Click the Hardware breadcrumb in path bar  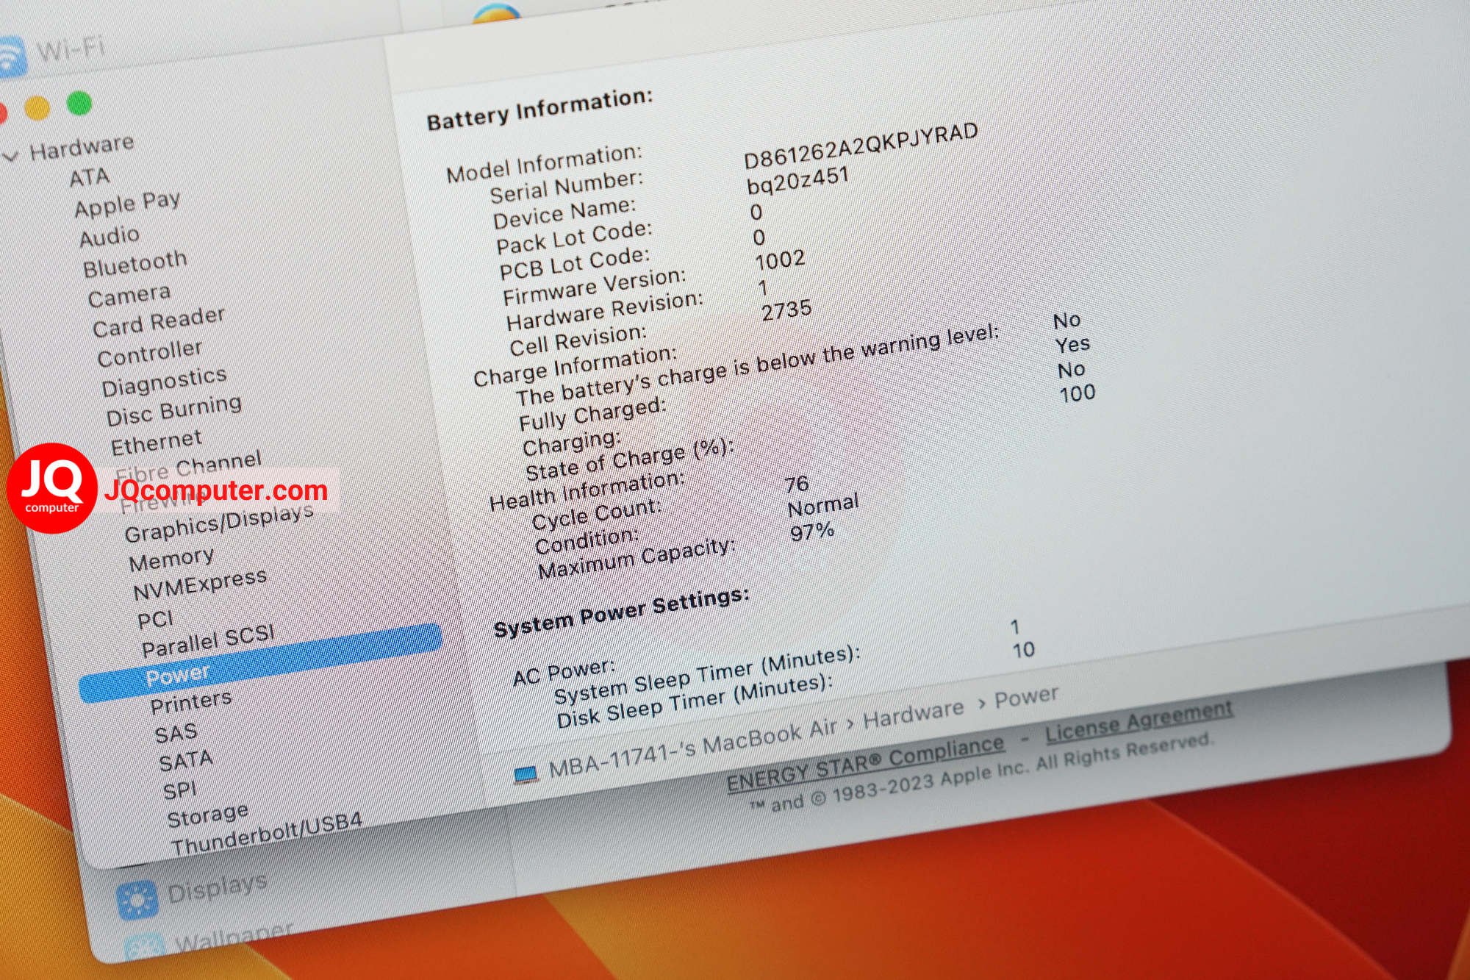[914, 714]
